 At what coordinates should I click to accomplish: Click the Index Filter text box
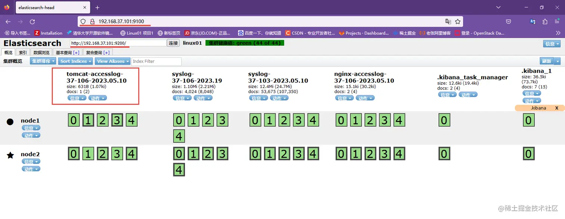157,61
